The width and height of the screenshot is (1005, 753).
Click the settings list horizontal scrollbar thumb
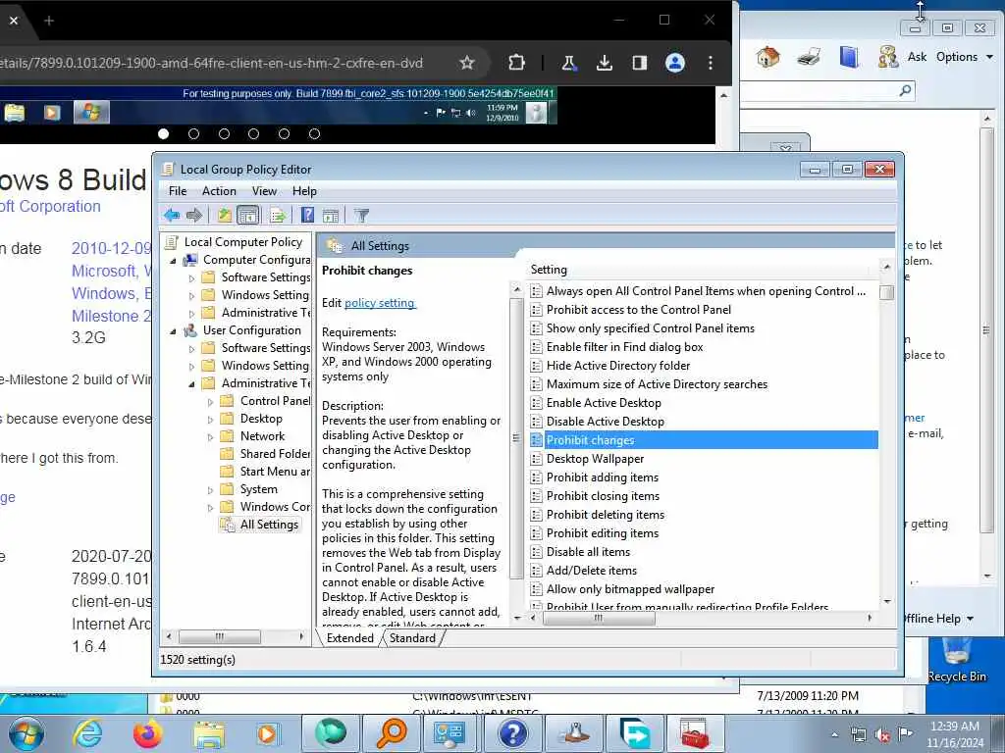[x=599, y=618]
